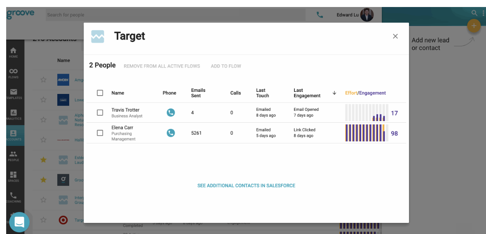Click engagement score 17
This screenshot has height=234, width=486.
pos(394,113)
